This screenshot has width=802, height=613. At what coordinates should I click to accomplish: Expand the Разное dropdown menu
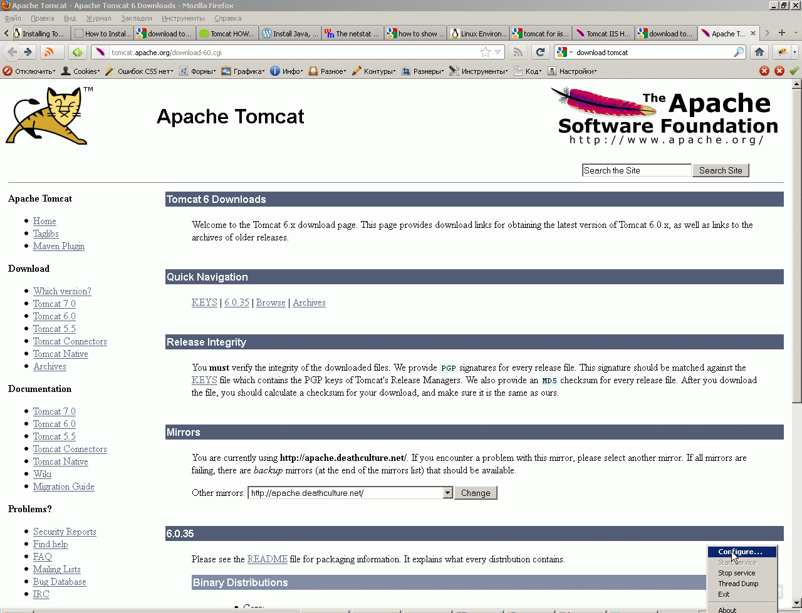(x=327, y=71)
